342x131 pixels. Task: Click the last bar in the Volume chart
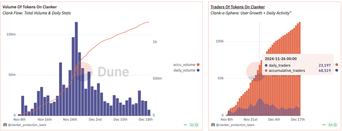tap(149, 113)
